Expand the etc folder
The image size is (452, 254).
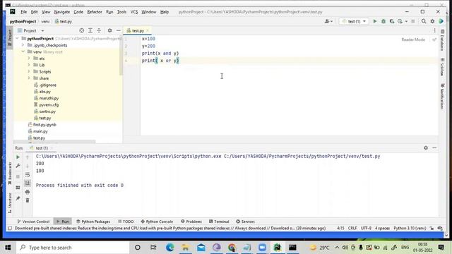pyautogui.click(x=29, y=58)
